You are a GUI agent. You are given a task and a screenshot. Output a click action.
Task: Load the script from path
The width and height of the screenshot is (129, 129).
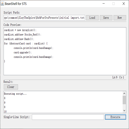pyautogui.click(x=92, y=18)
